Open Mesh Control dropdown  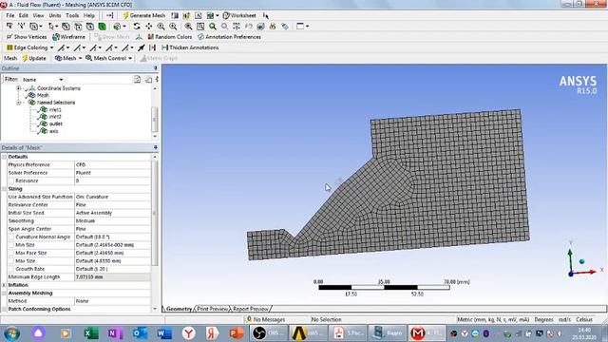click(x=108, y=58)
